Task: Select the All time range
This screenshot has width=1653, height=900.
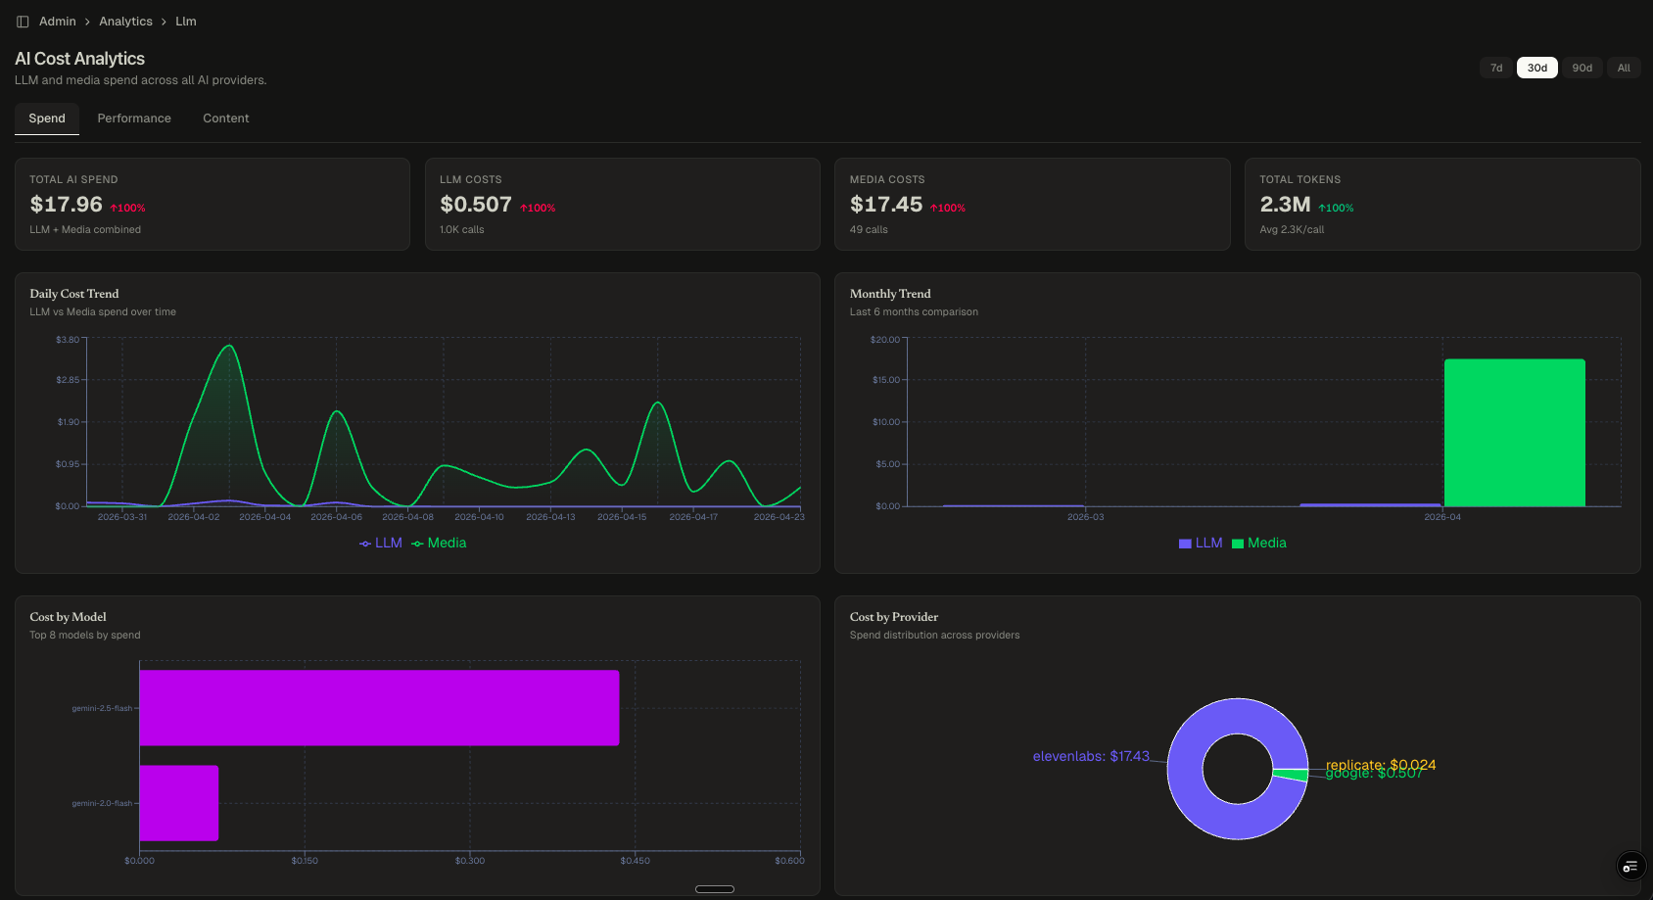Action: click(1624, 68)
